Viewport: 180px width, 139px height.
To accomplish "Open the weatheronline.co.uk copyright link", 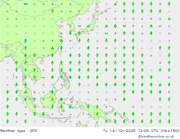I will (x=156, y=136).
